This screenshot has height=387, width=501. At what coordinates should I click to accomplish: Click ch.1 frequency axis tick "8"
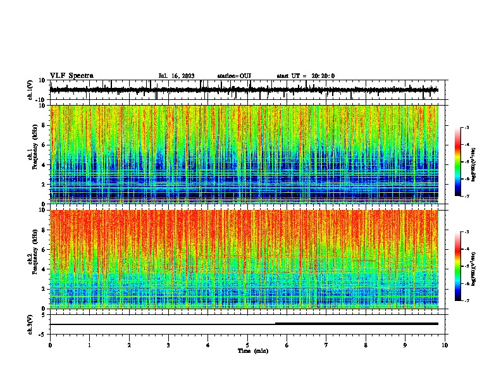coord(44,125)
